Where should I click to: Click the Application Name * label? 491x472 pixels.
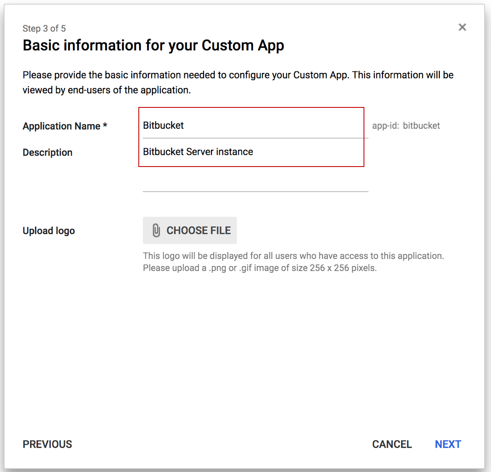[65, 126]
